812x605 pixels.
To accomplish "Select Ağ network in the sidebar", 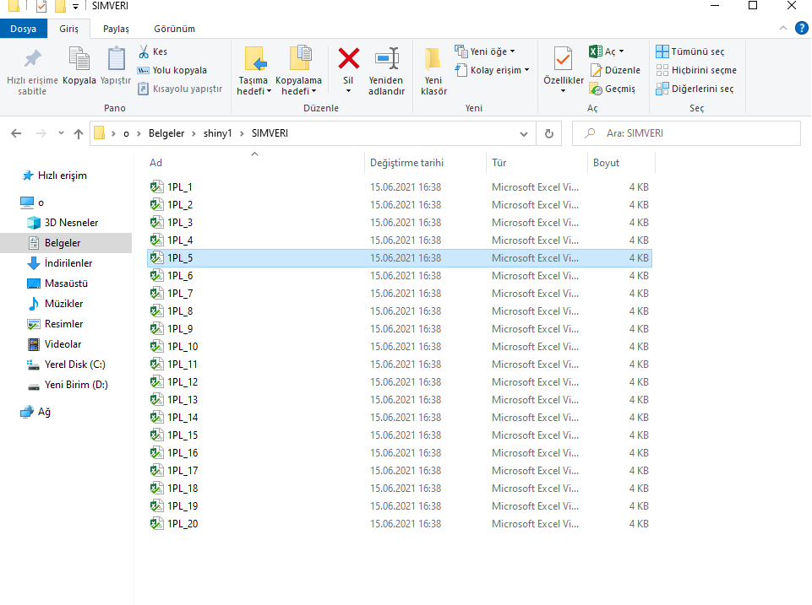I will point(44,412).
